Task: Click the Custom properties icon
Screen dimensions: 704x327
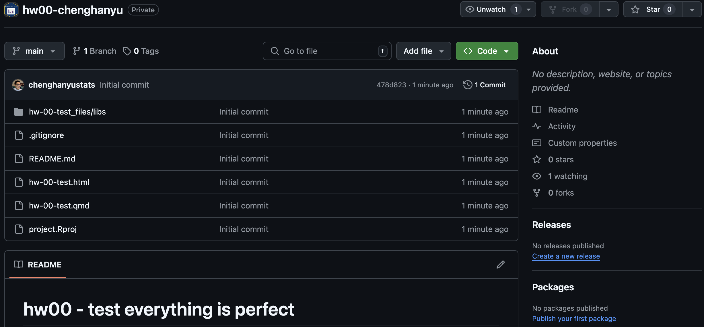Action: point(536,143)
